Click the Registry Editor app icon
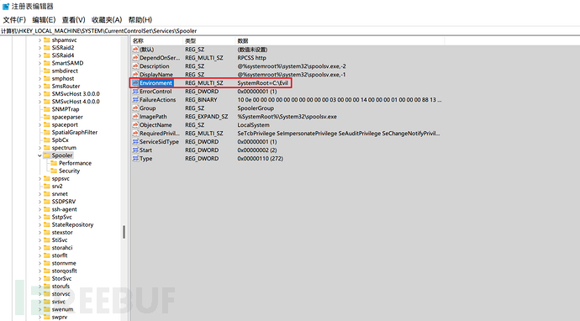580x321 pixels. click(6, 6)
